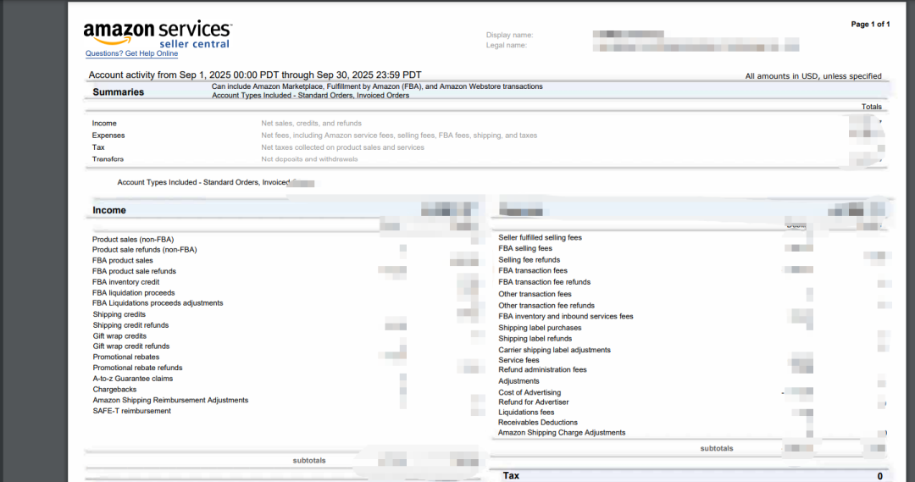The image size is (915, 482).
Task: Select the 'Cost of Advertising' row
Action: (x=530, y=393)
